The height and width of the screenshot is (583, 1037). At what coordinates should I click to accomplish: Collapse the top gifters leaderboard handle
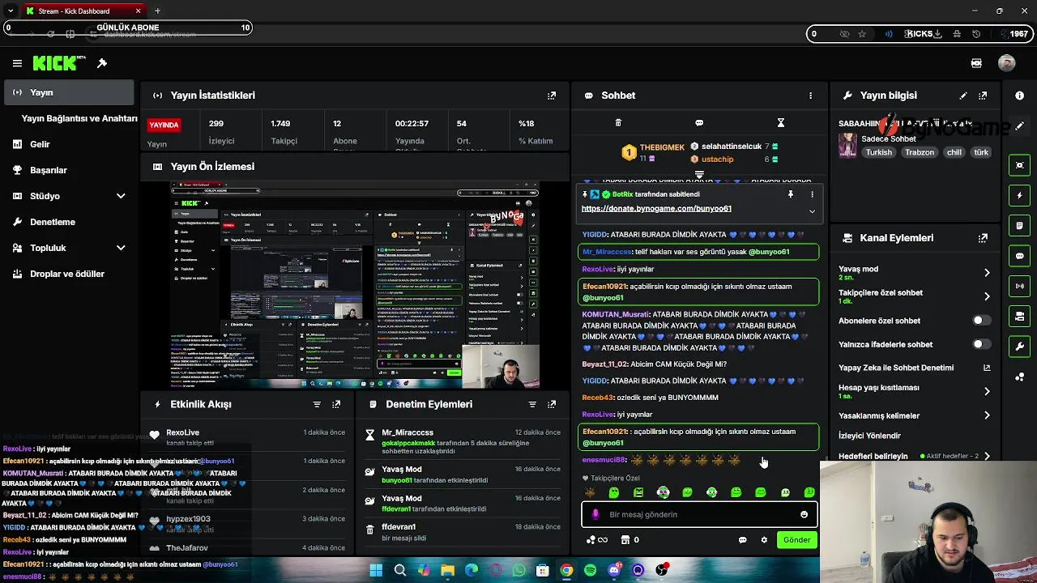[x=699, y=175]
